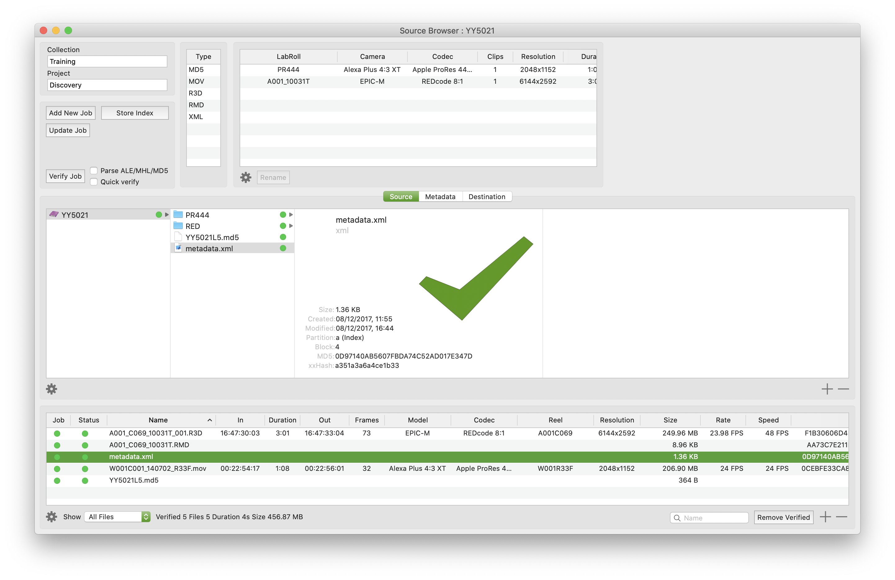The width and height of the screenshot is (895, 580).
Task: Click the green status dot next to the RED folder
Action: click(x=283, y=226)
